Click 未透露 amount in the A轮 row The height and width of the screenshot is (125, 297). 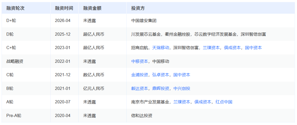coord(89,102)
